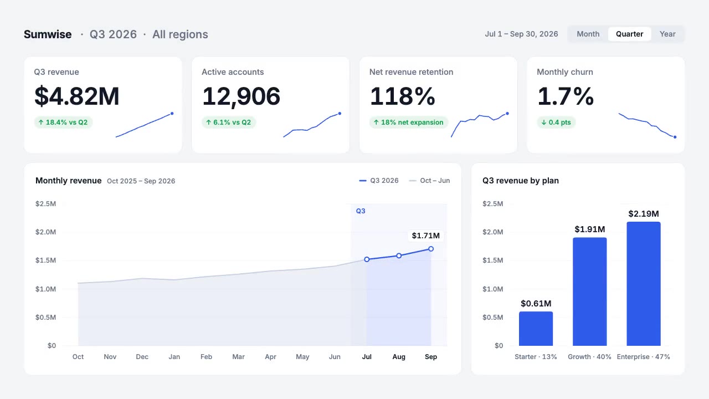The width and height of the screenshot is (709, 399).
Task: Click the $2.19M bar value label
Action: tap(644, 214)
